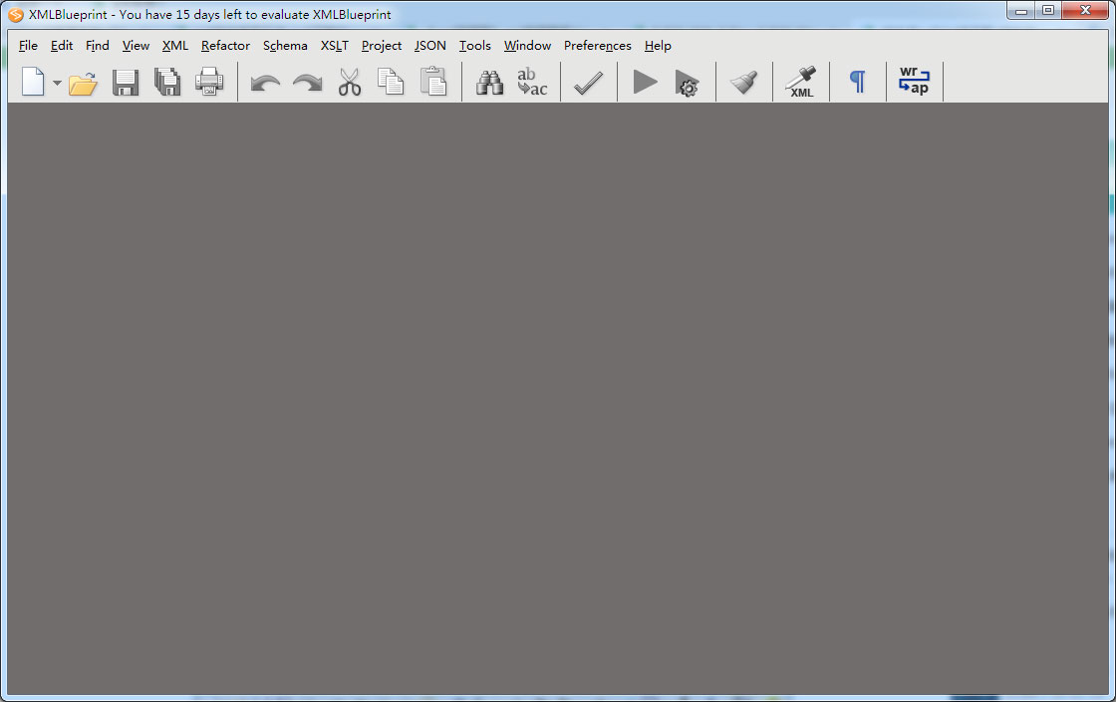Open the Find menu
Viewport: 1116px width, 702px height.
98,46
